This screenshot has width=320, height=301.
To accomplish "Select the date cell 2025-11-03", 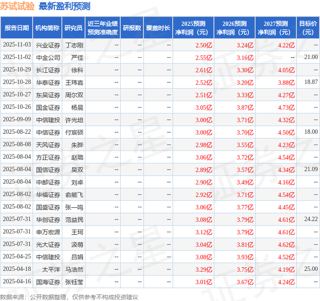I will point(17,45).
